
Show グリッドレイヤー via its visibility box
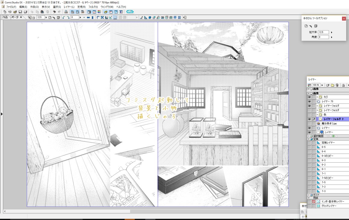click(x=309, y=206)
